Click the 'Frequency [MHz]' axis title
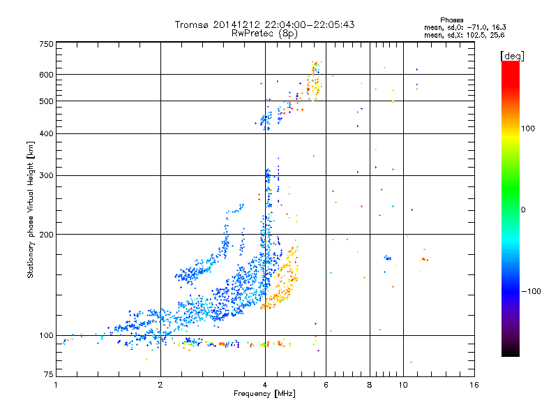Screen dimensions: 558x419 point(264,394)
